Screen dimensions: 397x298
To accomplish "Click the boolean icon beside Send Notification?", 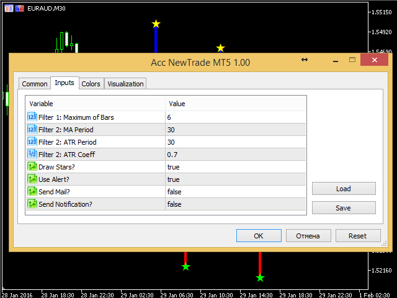I will [x=32, y=204].
